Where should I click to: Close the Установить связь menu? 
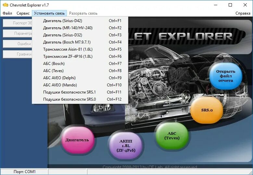(49, 13)
